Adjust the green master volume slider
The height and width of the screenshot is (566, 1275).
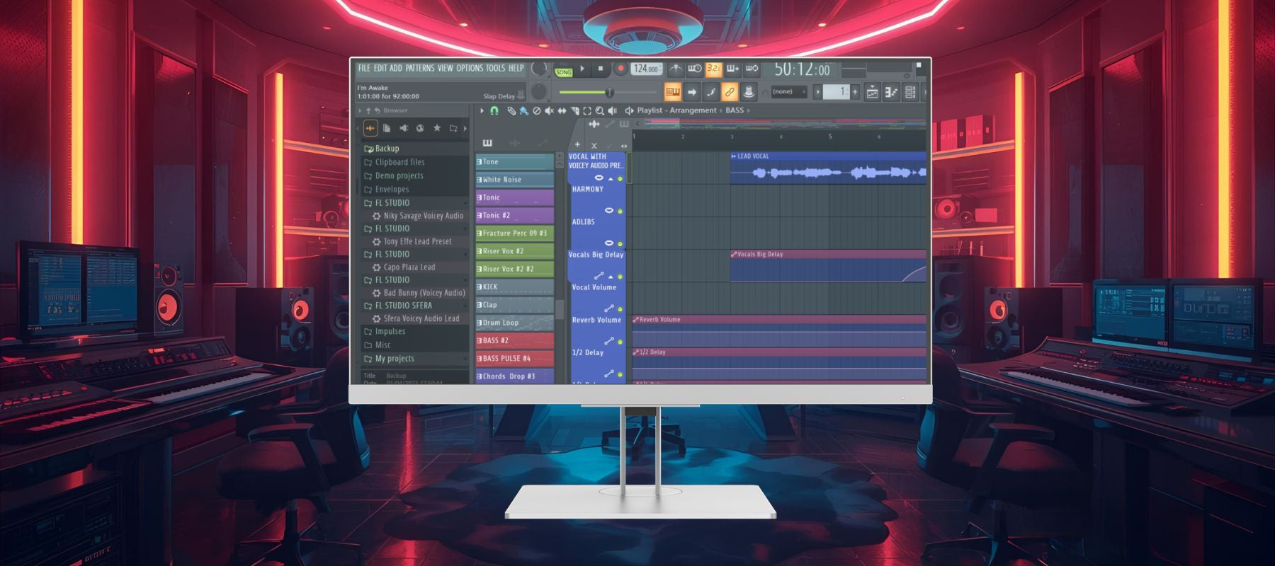click(x=608, y=92)
